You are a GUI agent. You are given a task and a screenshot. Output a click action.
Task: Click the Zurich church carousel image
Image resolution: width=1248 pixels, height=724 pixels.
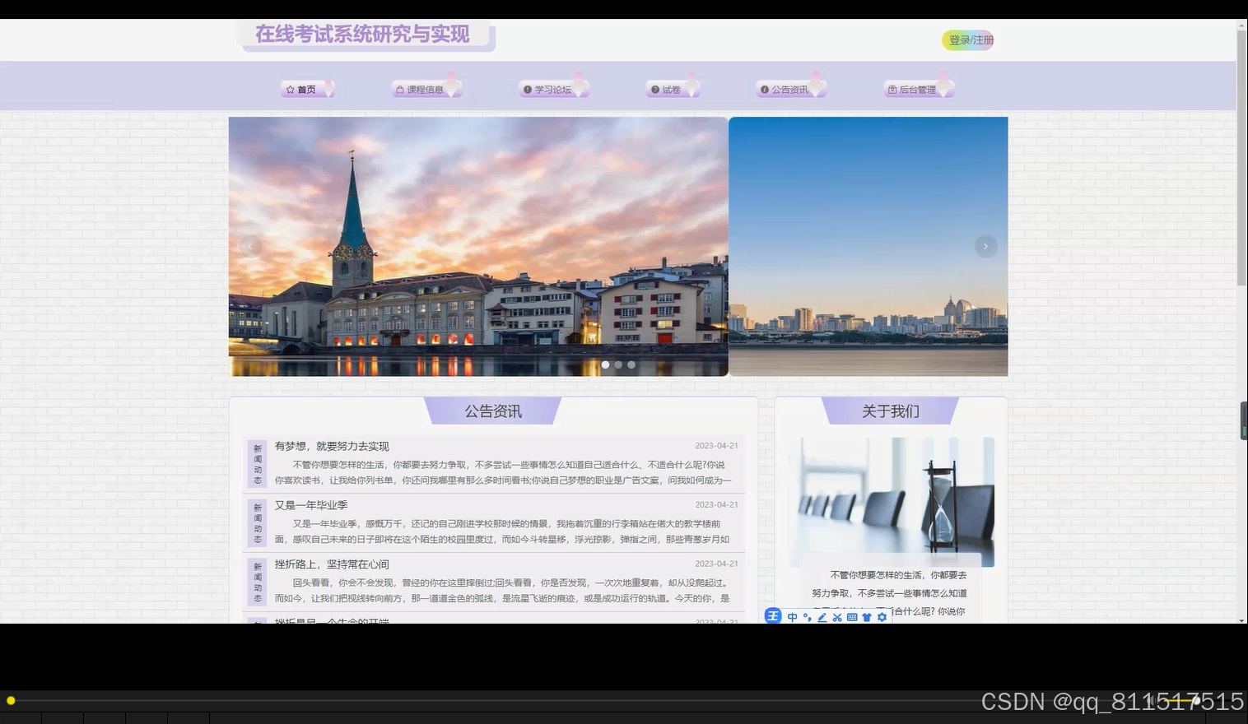(x=478, y=246)
